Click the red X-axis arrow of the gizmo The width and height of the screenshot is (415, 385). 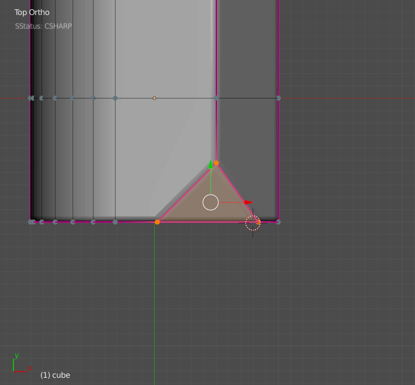pyautogui.click(x=248, y=202)
